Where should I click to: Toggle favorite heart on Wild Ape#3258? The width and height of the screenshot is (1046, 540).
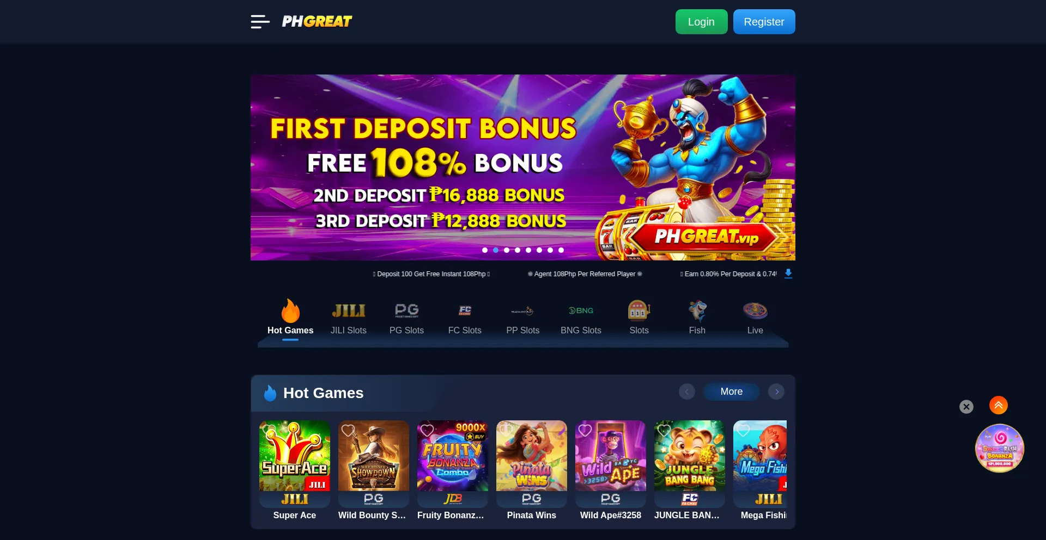585,431
